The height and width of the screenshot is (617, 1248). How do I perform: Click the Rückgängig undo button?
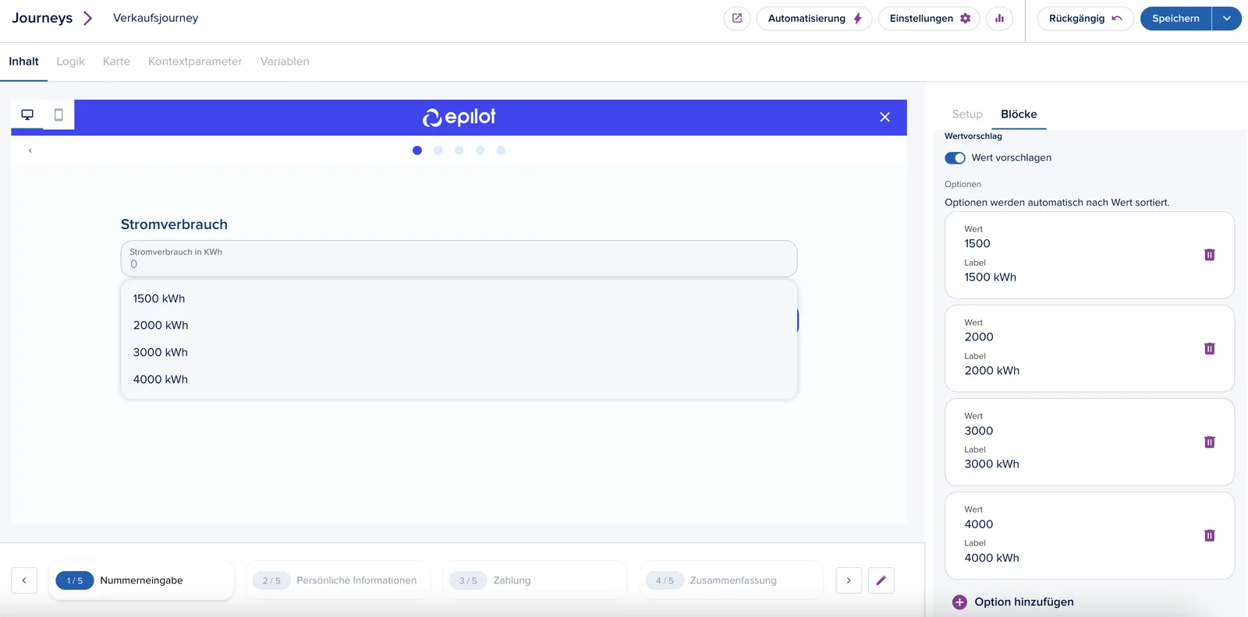[x=1085, y=18]
